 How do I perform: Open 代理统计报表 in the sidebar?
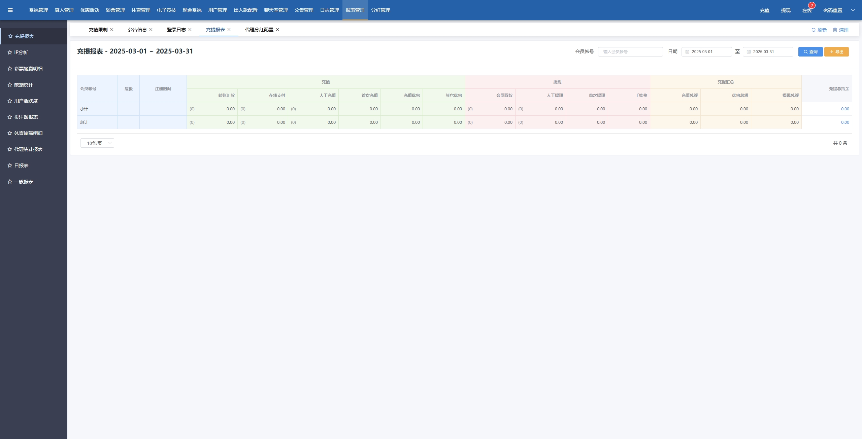click(28, 149)
